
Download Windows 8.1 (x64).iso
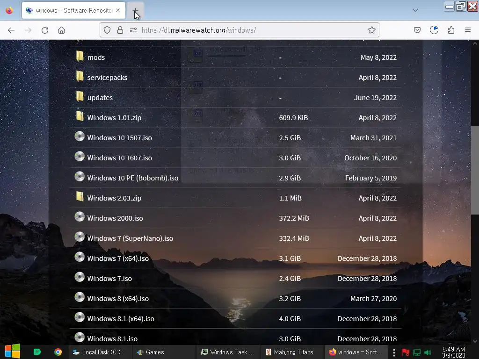(x=121, y=319)
